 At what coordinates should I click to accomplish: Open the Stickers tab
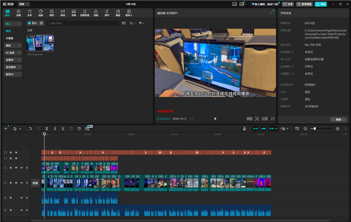pyautogui.click(x=40, y=13)
